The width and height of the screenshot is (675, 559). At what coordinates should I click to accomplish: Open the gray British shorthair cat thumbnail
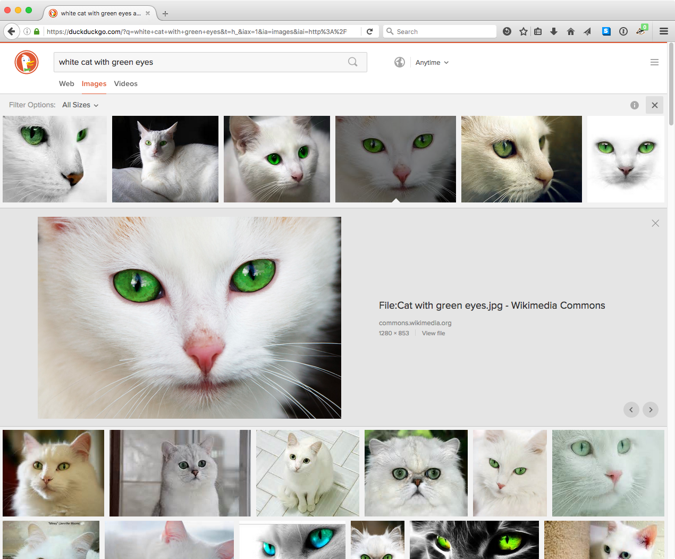pyautogui.click(x=180, y=473)
